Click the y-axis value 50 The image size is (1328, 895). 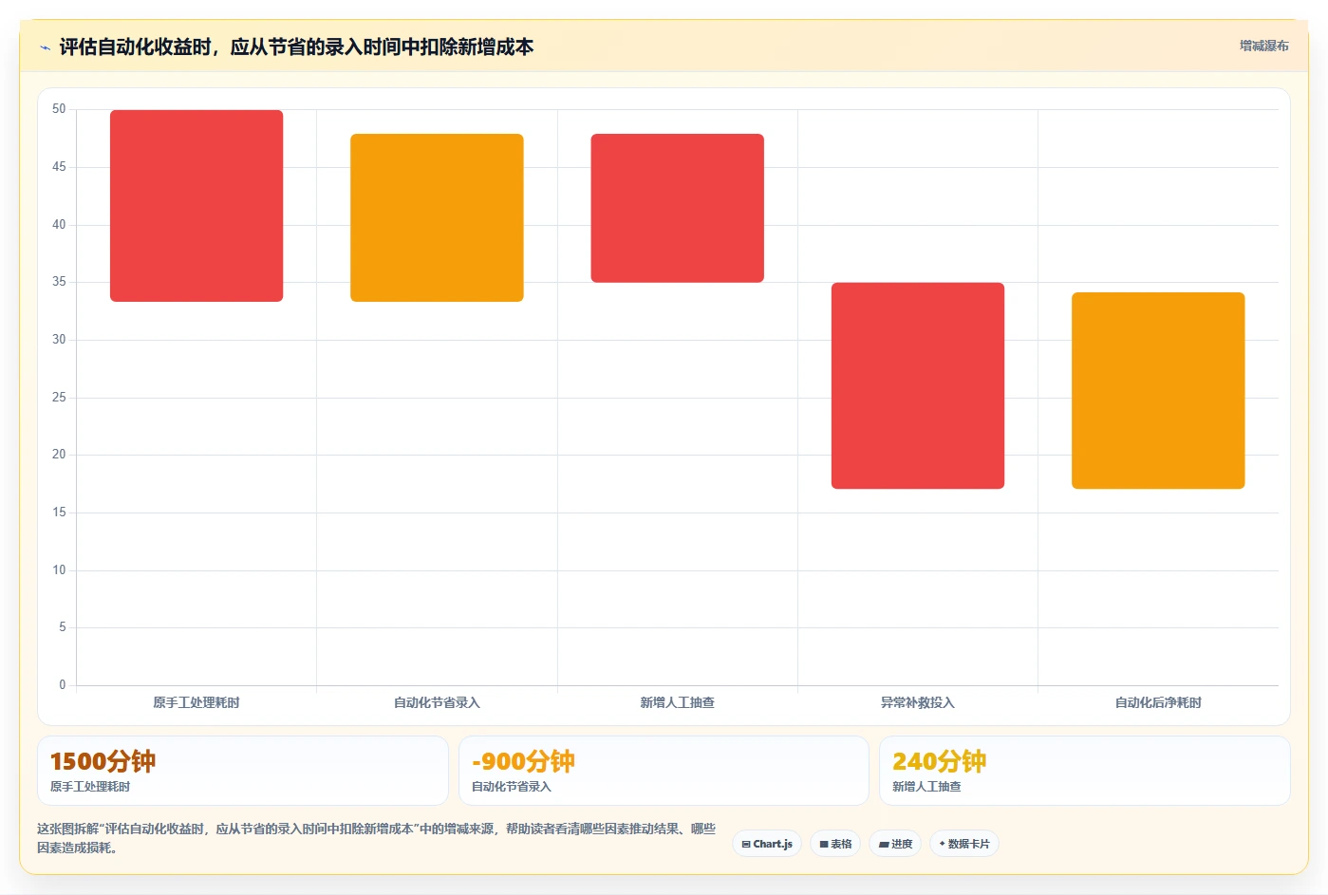pyautogui.click(x=59, y=109)
